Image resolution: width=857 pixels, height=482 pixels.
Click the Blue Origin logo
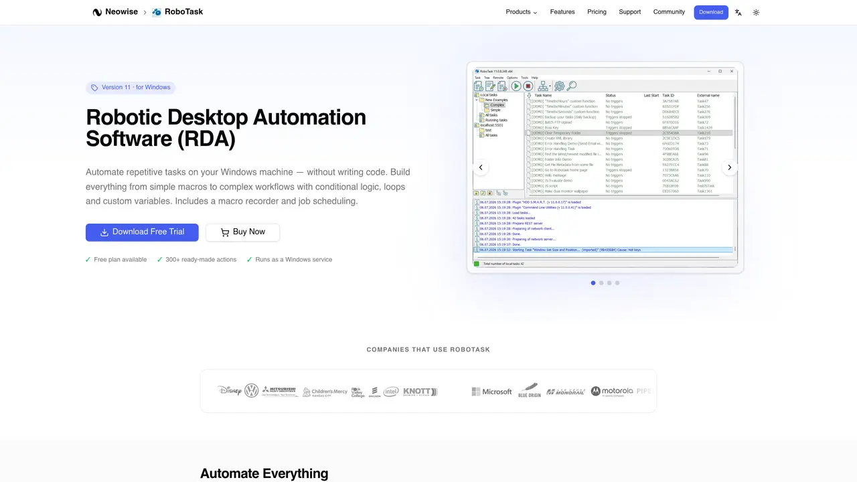point(529,390)
